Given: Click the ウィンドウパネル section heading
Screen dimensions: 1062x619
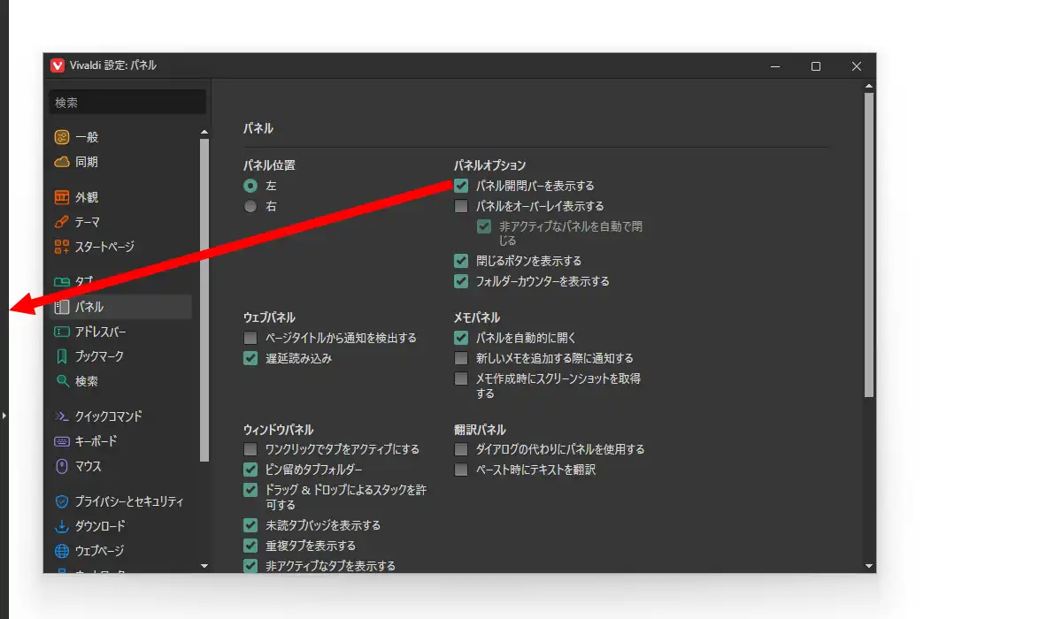Looking at the screenshot, I should 279,429.
